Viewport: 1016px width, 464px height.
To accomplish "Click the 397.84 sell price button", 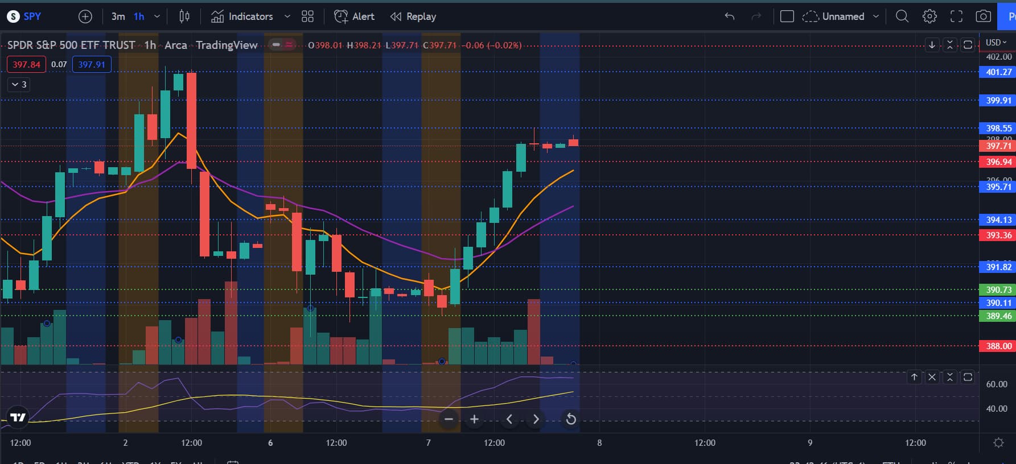I will click(26, 64).
